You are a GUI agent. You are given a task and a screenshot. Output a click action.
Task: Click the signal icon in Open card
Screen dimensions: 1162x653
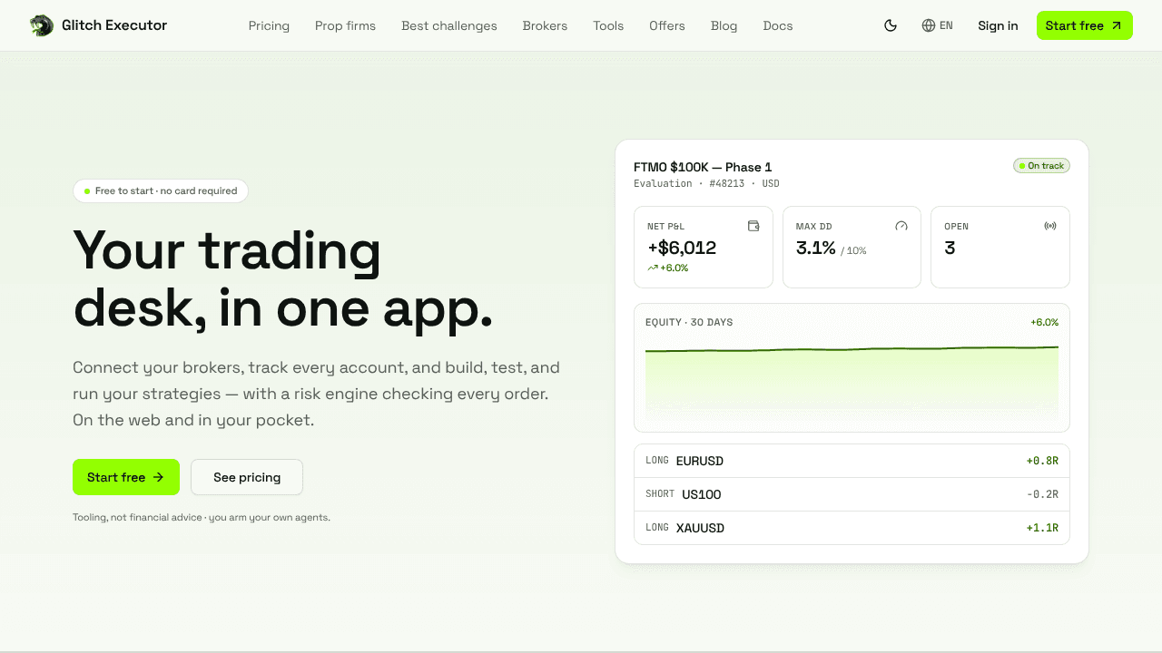click(1050, 226)
